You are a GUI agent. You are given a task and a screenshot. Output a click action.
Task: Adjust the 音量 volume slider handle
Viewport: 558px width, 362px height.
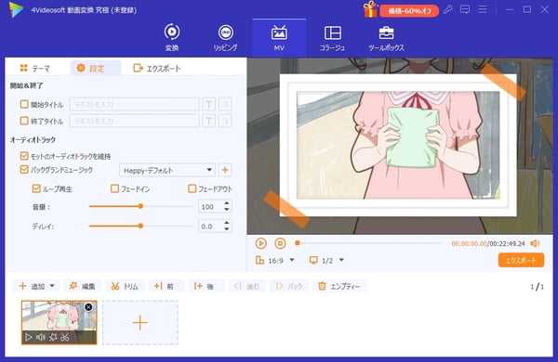(x=140, y=206)
